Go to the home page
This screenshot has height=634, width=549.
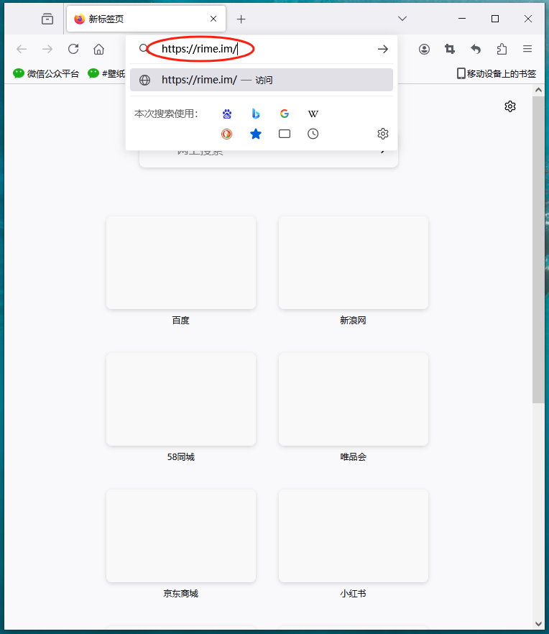(98, 50)
